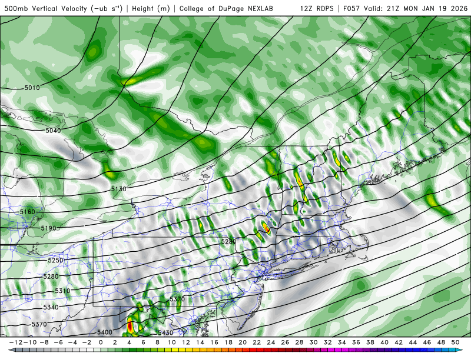
Task: Click the 5190 height contour label
Action: [x=49, y=228]
